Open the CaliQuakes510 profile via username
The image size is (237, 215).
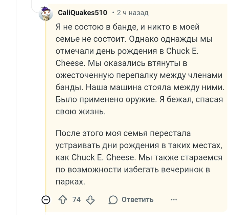pos(83,13)
